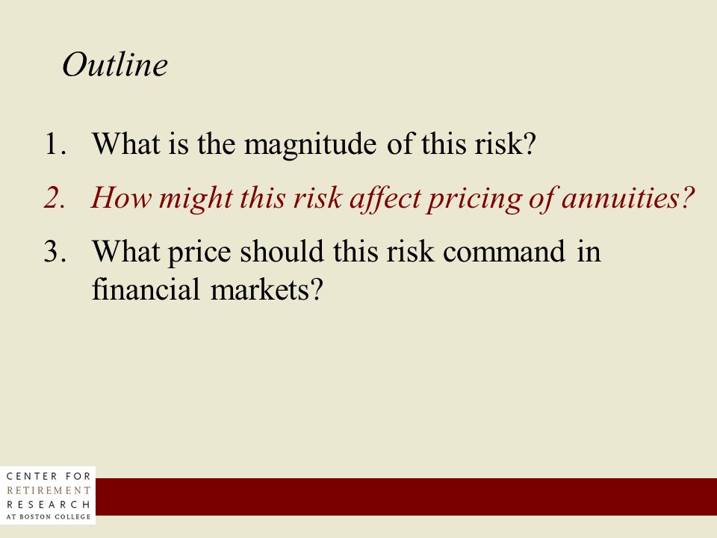Click red list number 2 marker

55,198
